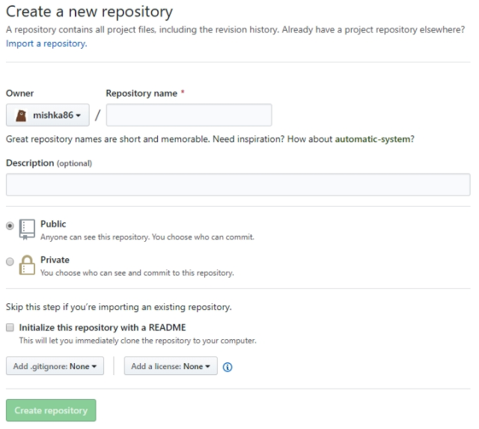The image size is (479, 429).
Task: Select the Public radio button
Action: [10, 226]
